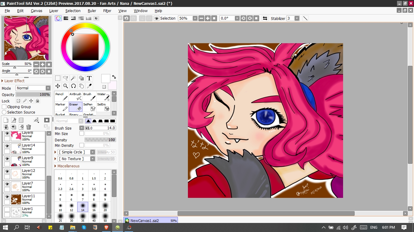The height and width of the screenshot is (232, 414).
Task: Toggle the straight line drawing mode
Action: tap(305, 18)
